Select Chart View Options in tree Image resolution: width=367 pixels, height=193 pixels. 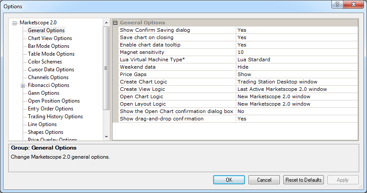click(x=50, y=38)
